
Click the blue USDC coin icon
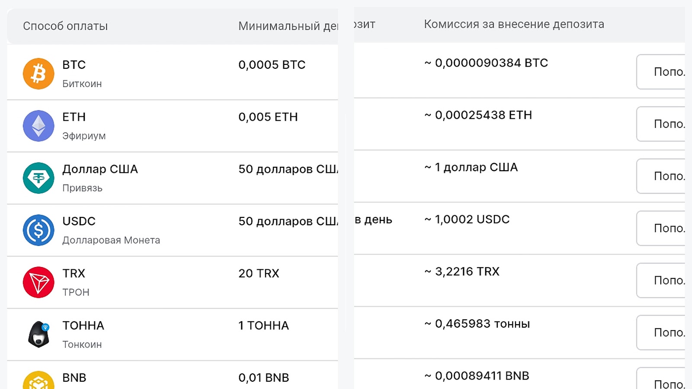38,230
